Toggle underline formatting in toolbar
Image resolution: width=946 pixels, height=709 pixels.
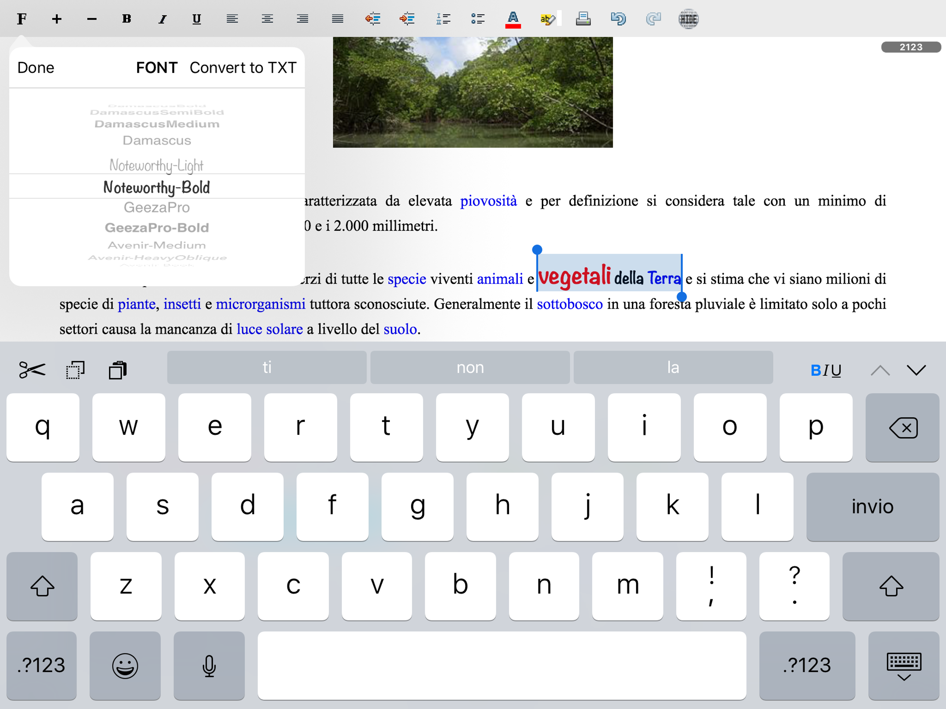click(197, 19)
